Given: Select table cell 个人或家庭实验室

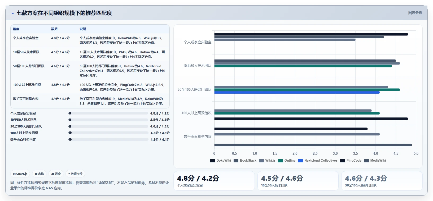Looking at the screenshot, I should [x=26, y=38].
